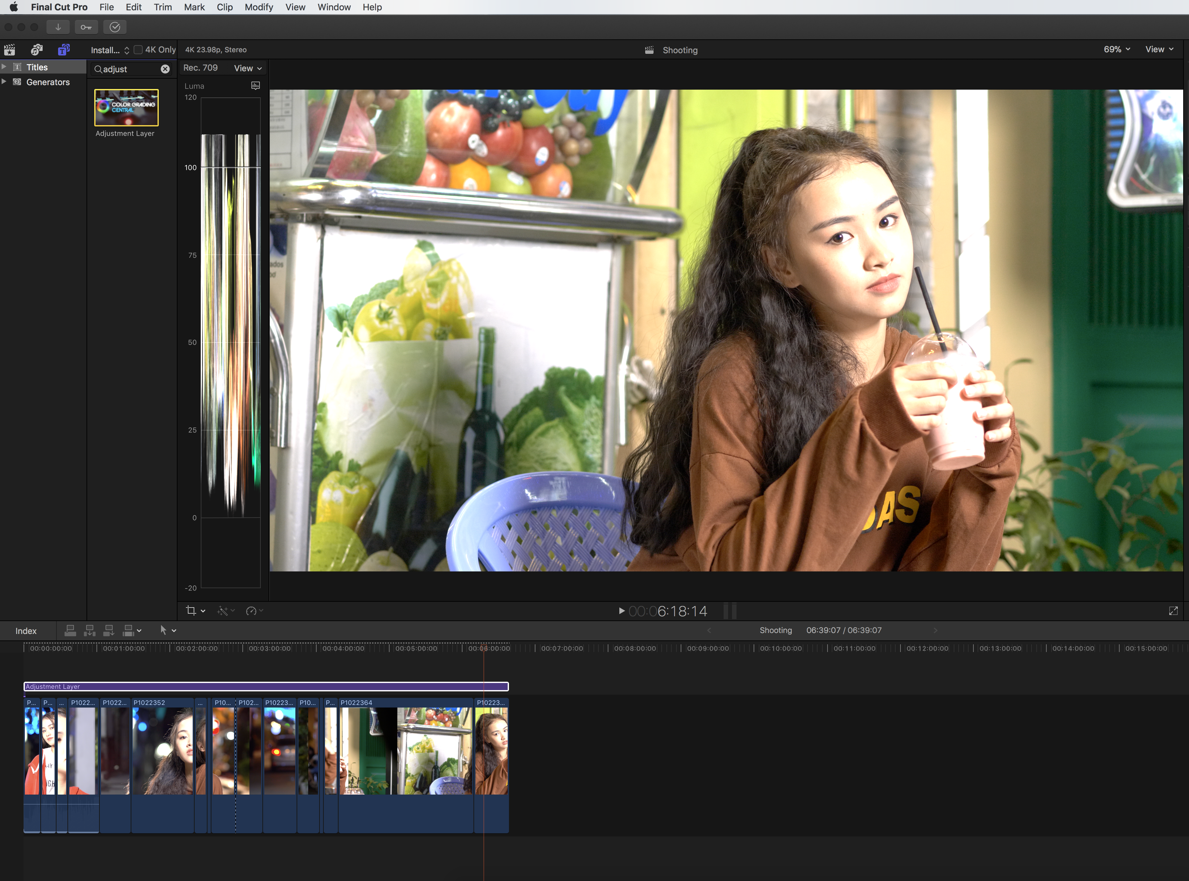Enable the 4K Only checkbox
Image resolution: width=1189 pixels, height=881 pixels.
[138, 50]
